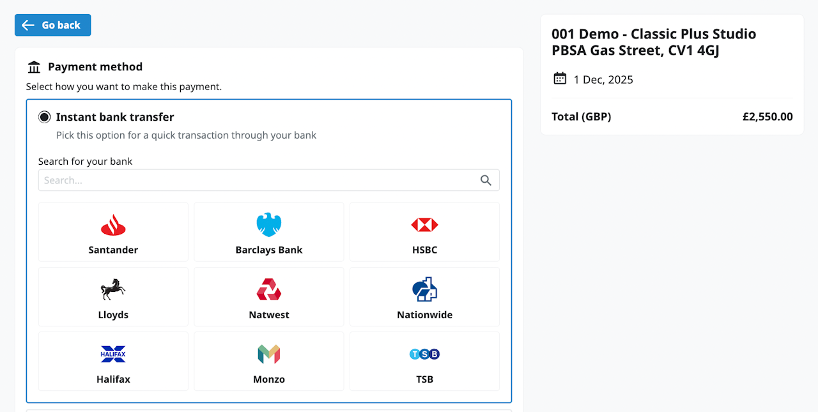Click the Santander flame logo
The image size is (818, 412).
(113, 225)
